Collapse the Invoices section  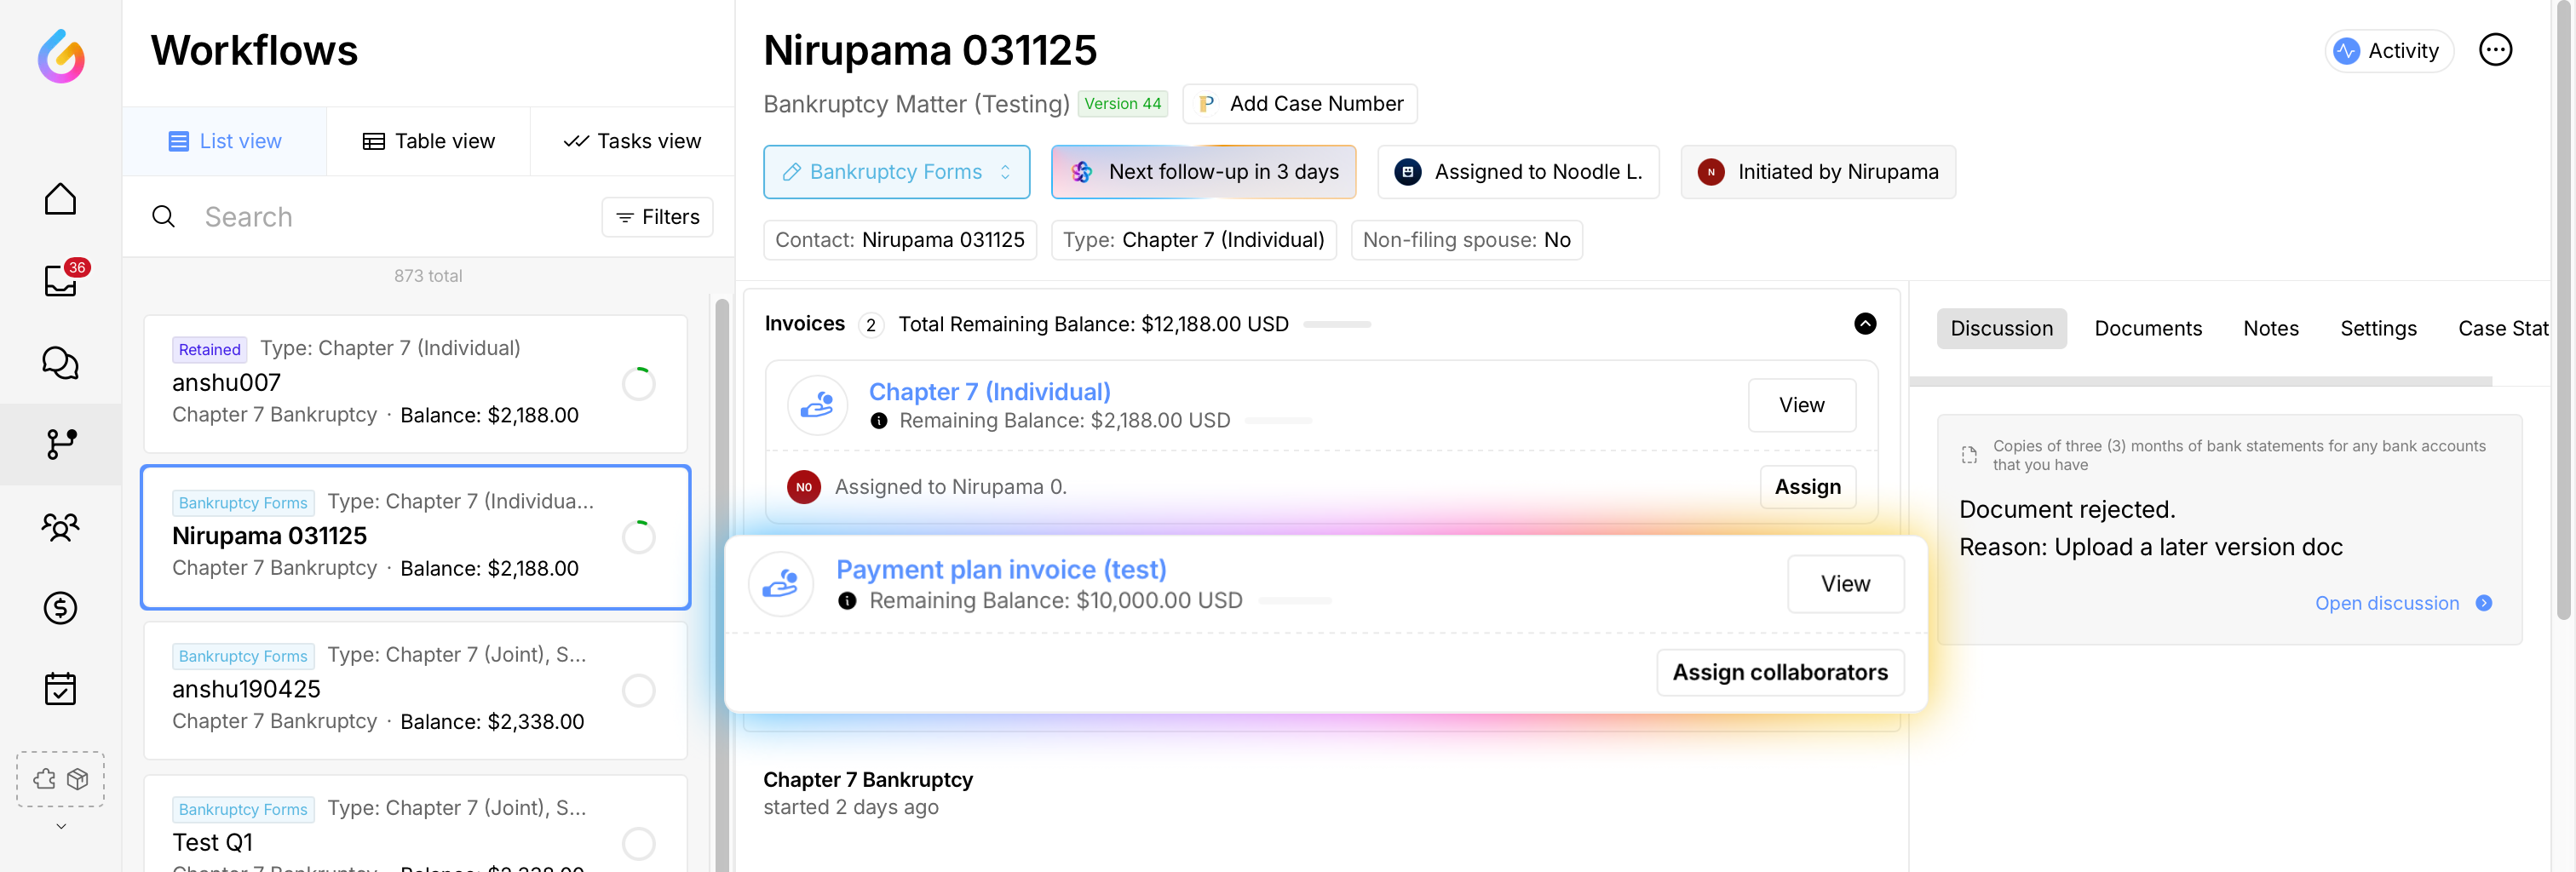coord(1865,324)
